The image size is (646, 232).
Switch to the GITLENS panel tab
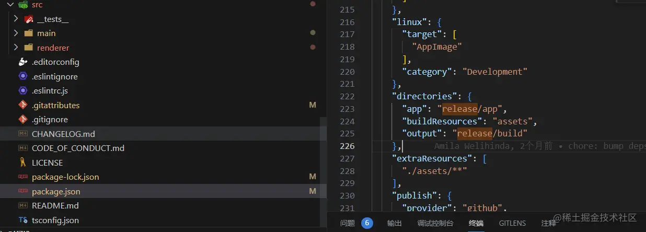pos(512,223)
